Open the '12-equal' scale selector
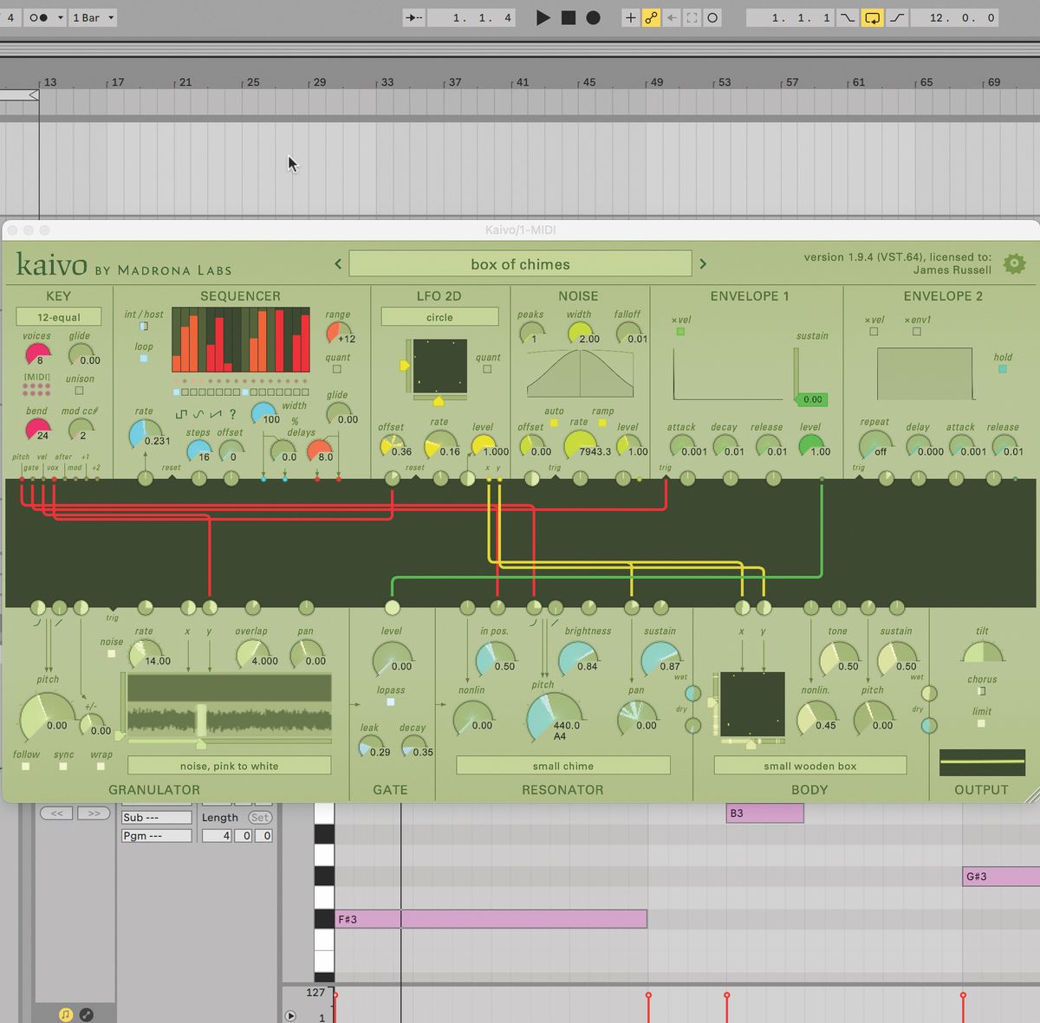Image resolution: width=1040 pixels, height=1023 pixels. [x=57, y=316]
